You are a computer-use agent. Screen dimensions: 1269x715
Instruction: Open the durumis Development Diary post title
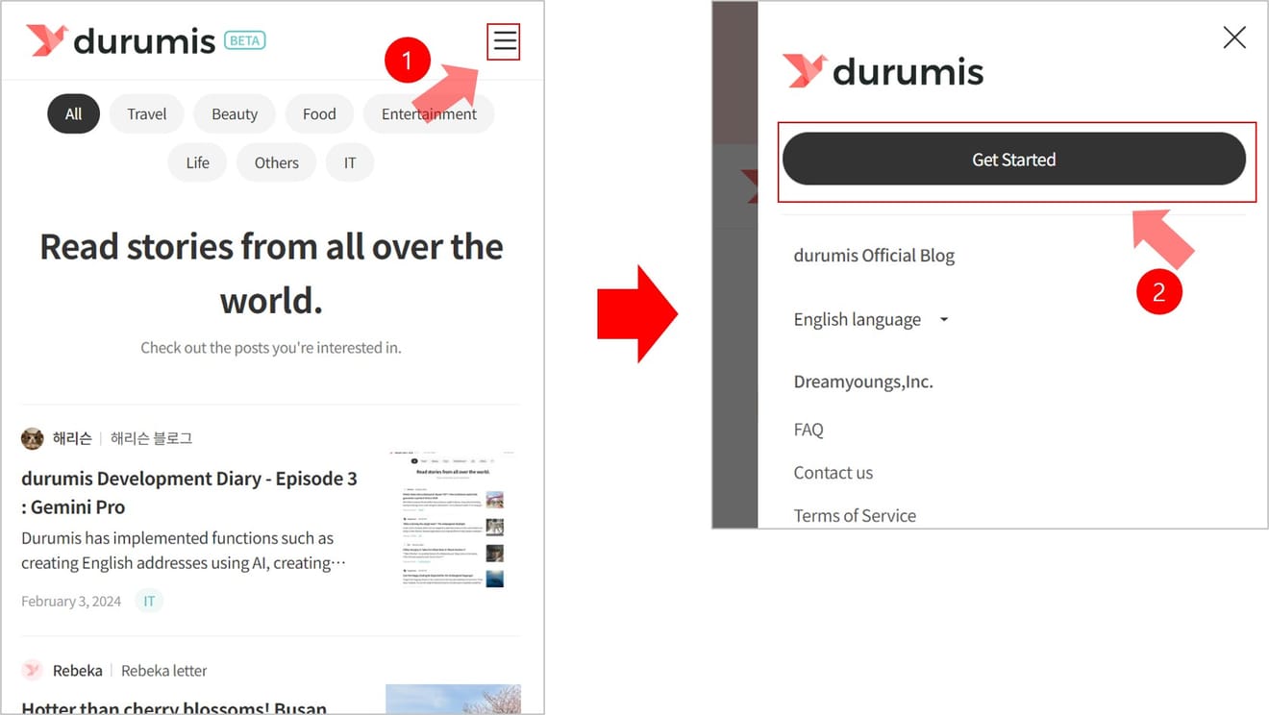pos(189,492)
